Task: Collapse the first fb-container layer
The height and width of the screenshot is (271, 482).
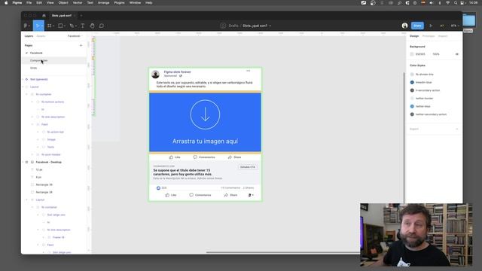Action: [27, 94]
